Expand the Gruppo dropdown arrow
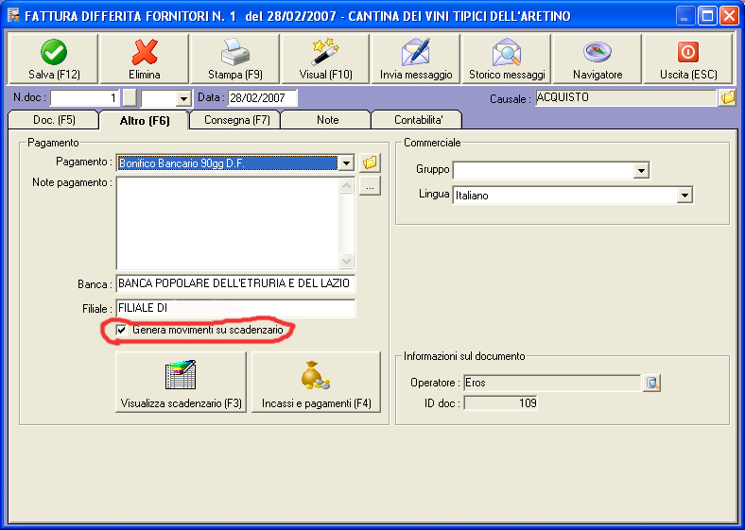 pos(641,170)
